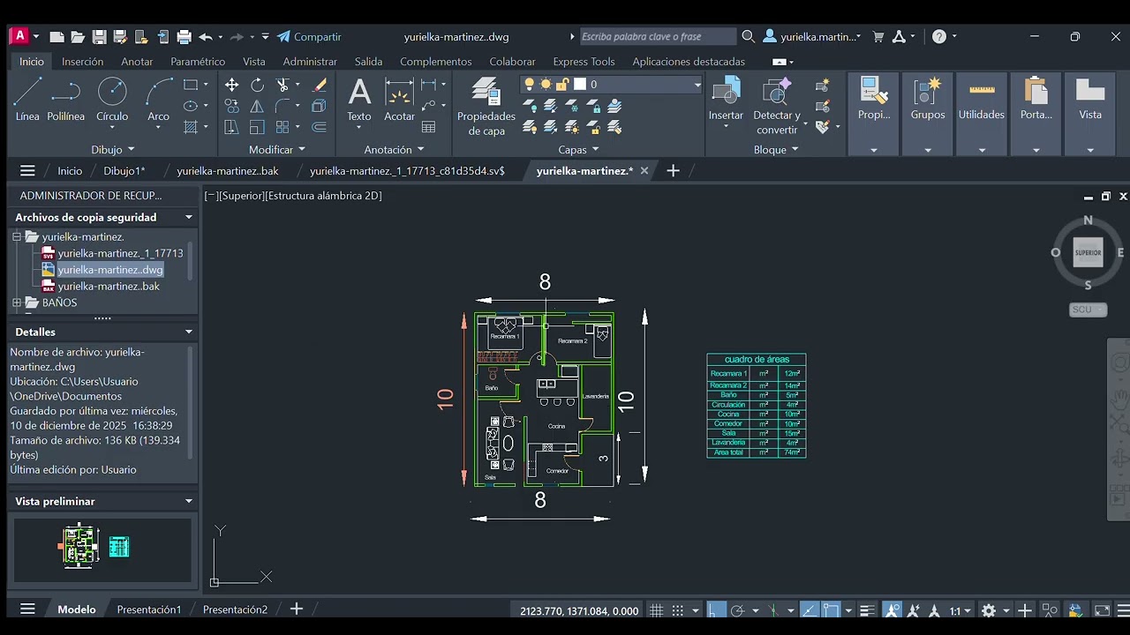Screen dimensions: 1130x635
Task: Insert a table from Anotación panel
Action: pyautogui.click(x=429, y=127)
